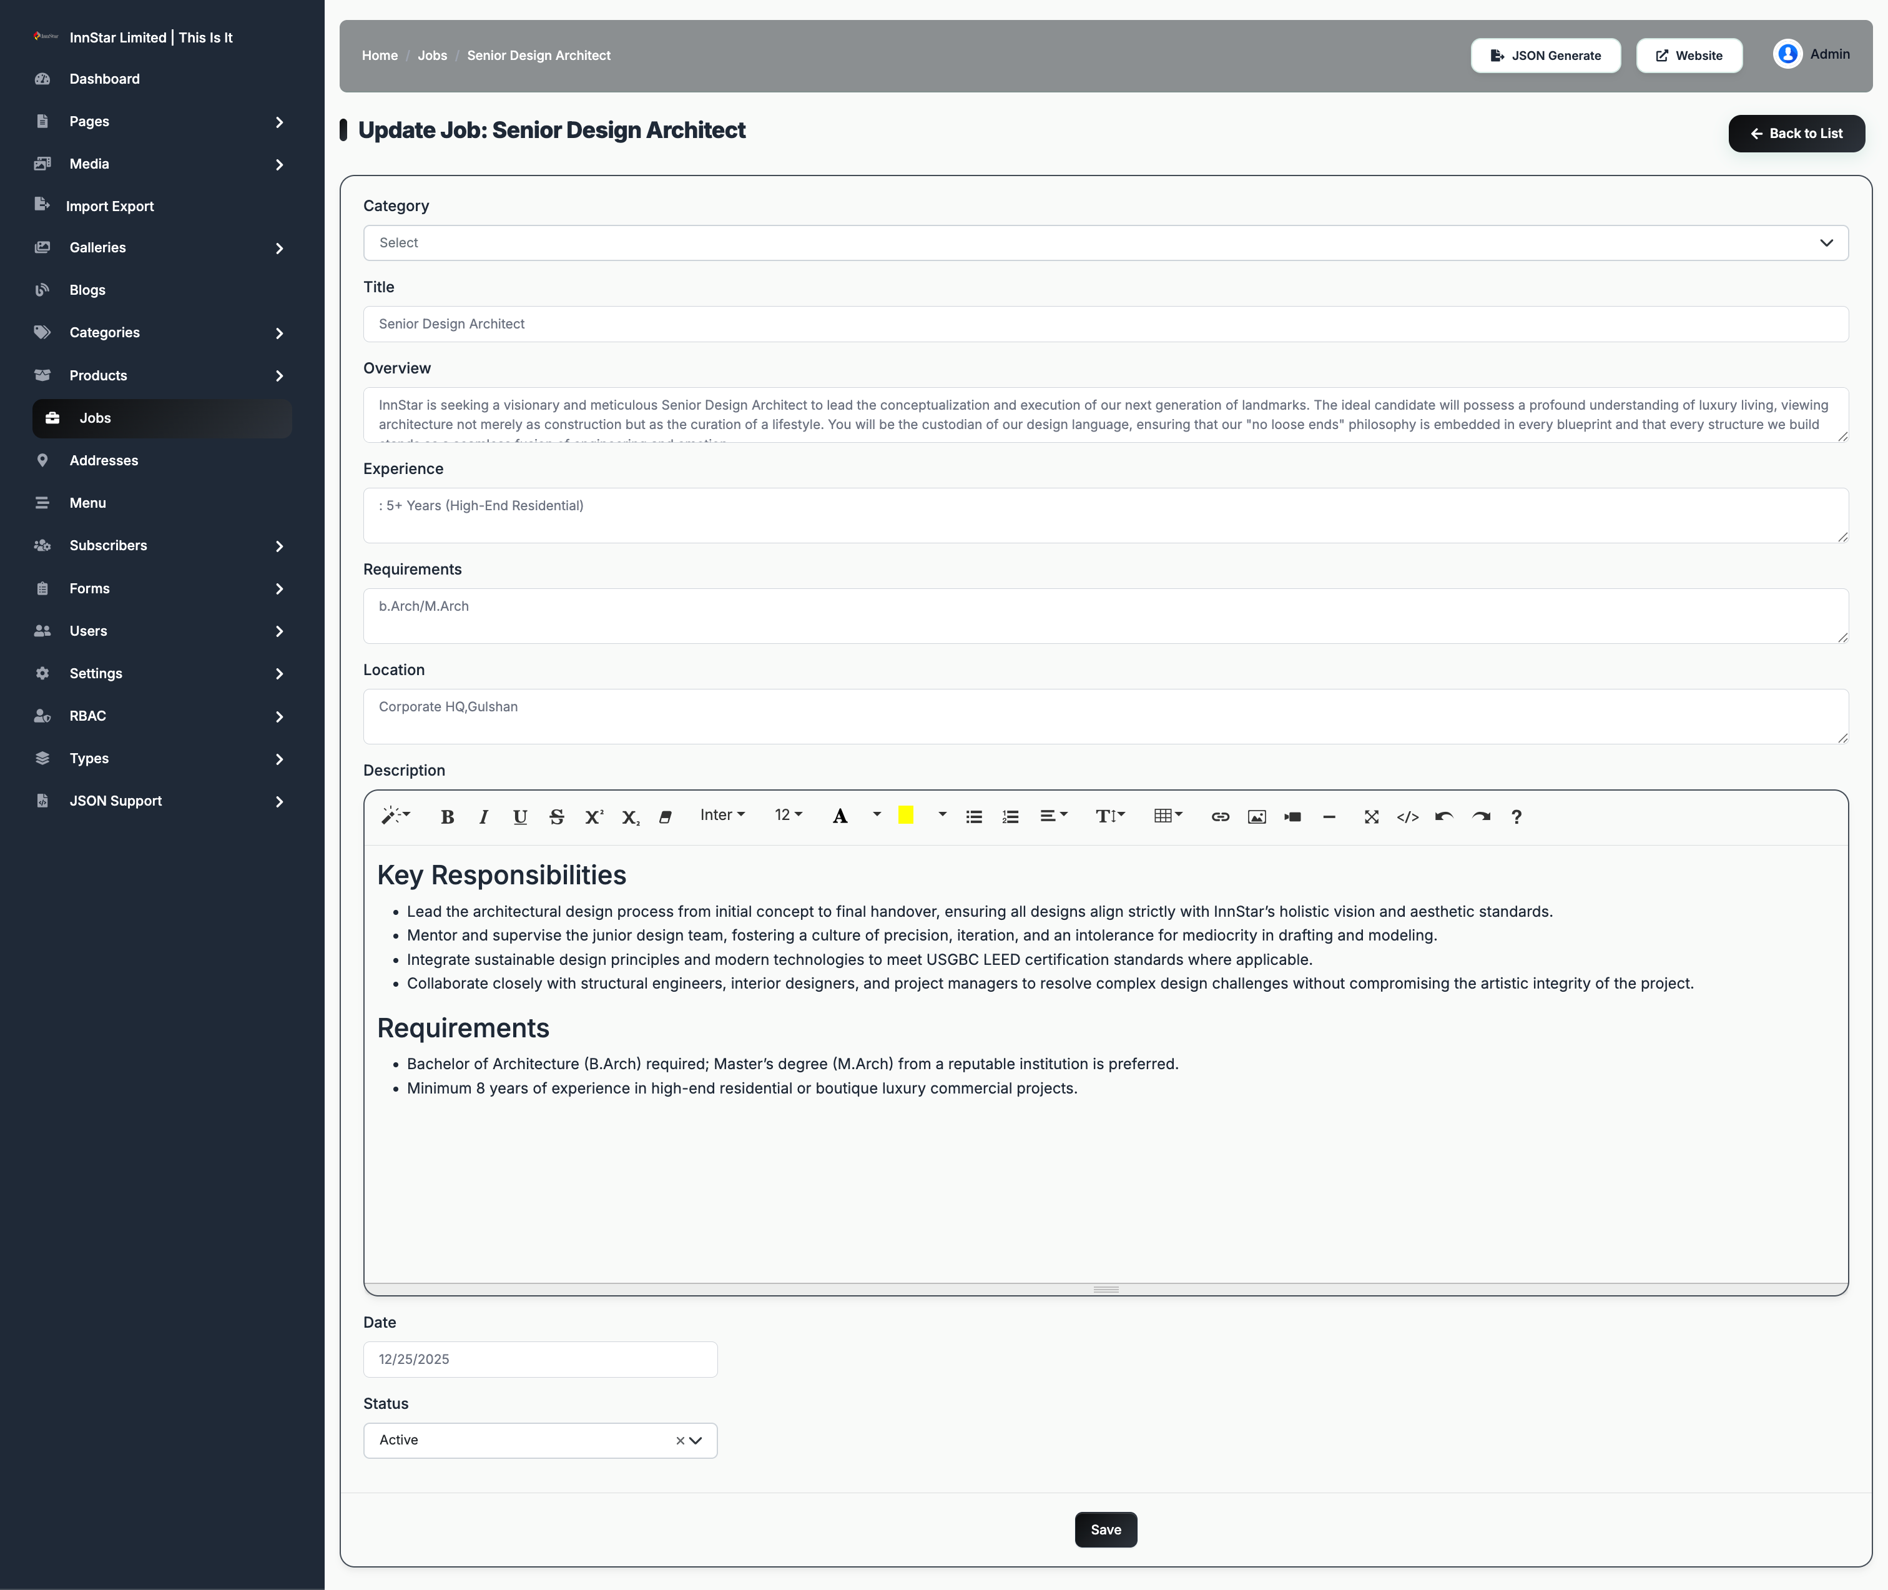The height and width of the screenshot is (1590, 1888).
Task: Expand the Products sidebar menu
Action: 162,376
